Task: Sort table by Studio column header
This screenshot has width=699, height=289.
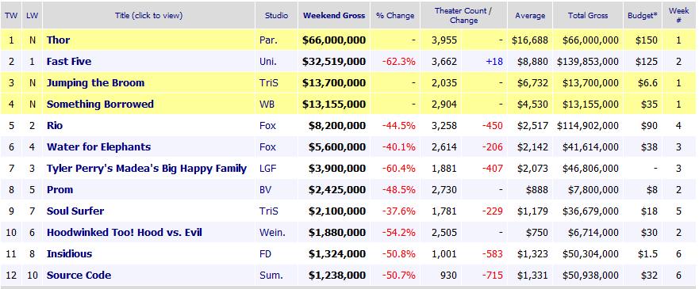Action: click(x=276, y=16)
